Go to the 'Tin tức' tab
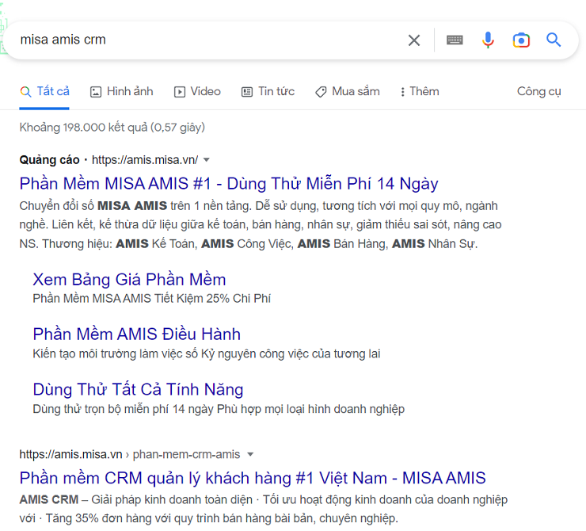The image size is (586, 531). tap(268, 92)
